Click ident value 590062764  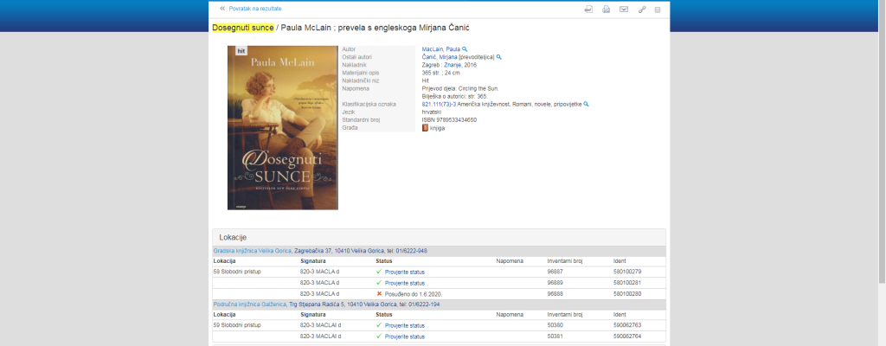(627, 336)
